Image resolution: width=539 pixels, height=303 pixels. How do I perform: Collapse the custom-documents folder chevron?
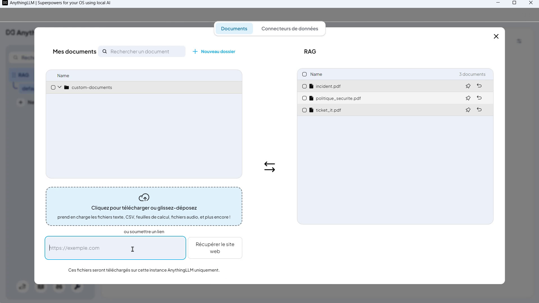point(60,87)
